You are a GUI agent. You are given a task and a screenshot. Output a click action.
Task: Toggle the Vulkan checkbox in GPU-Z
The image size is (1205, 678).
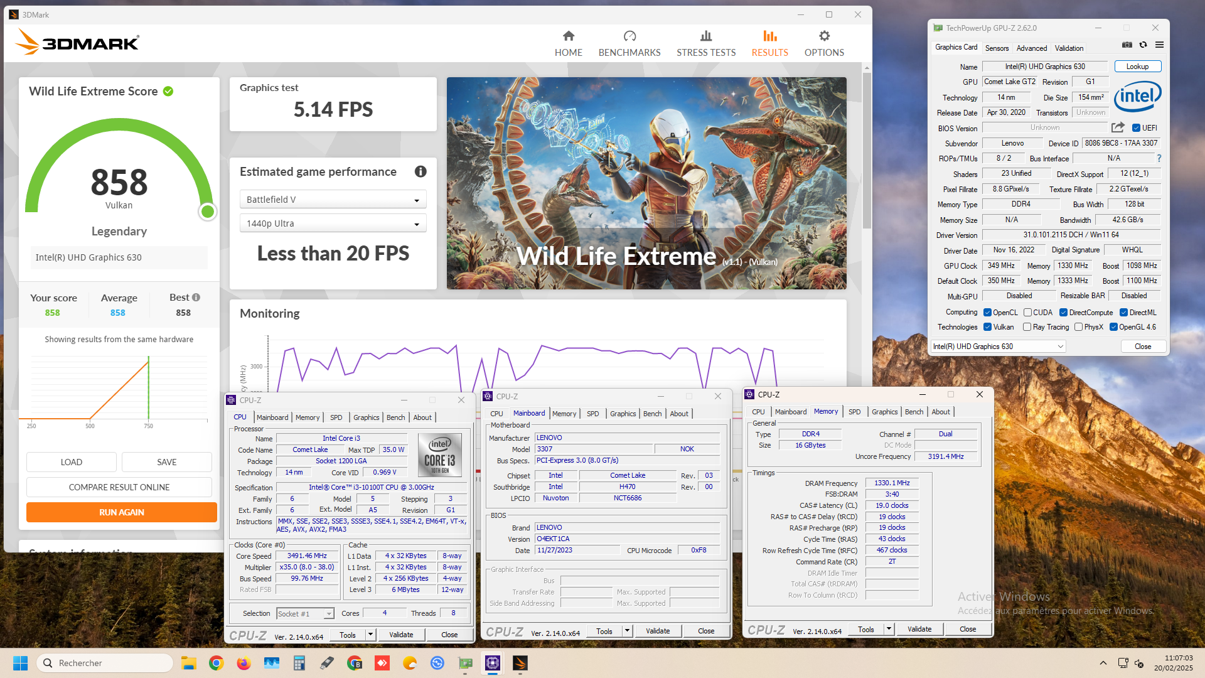tap(987, 326)
